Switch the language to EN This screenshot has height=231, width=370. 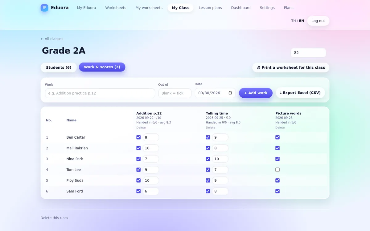[302, 21]
